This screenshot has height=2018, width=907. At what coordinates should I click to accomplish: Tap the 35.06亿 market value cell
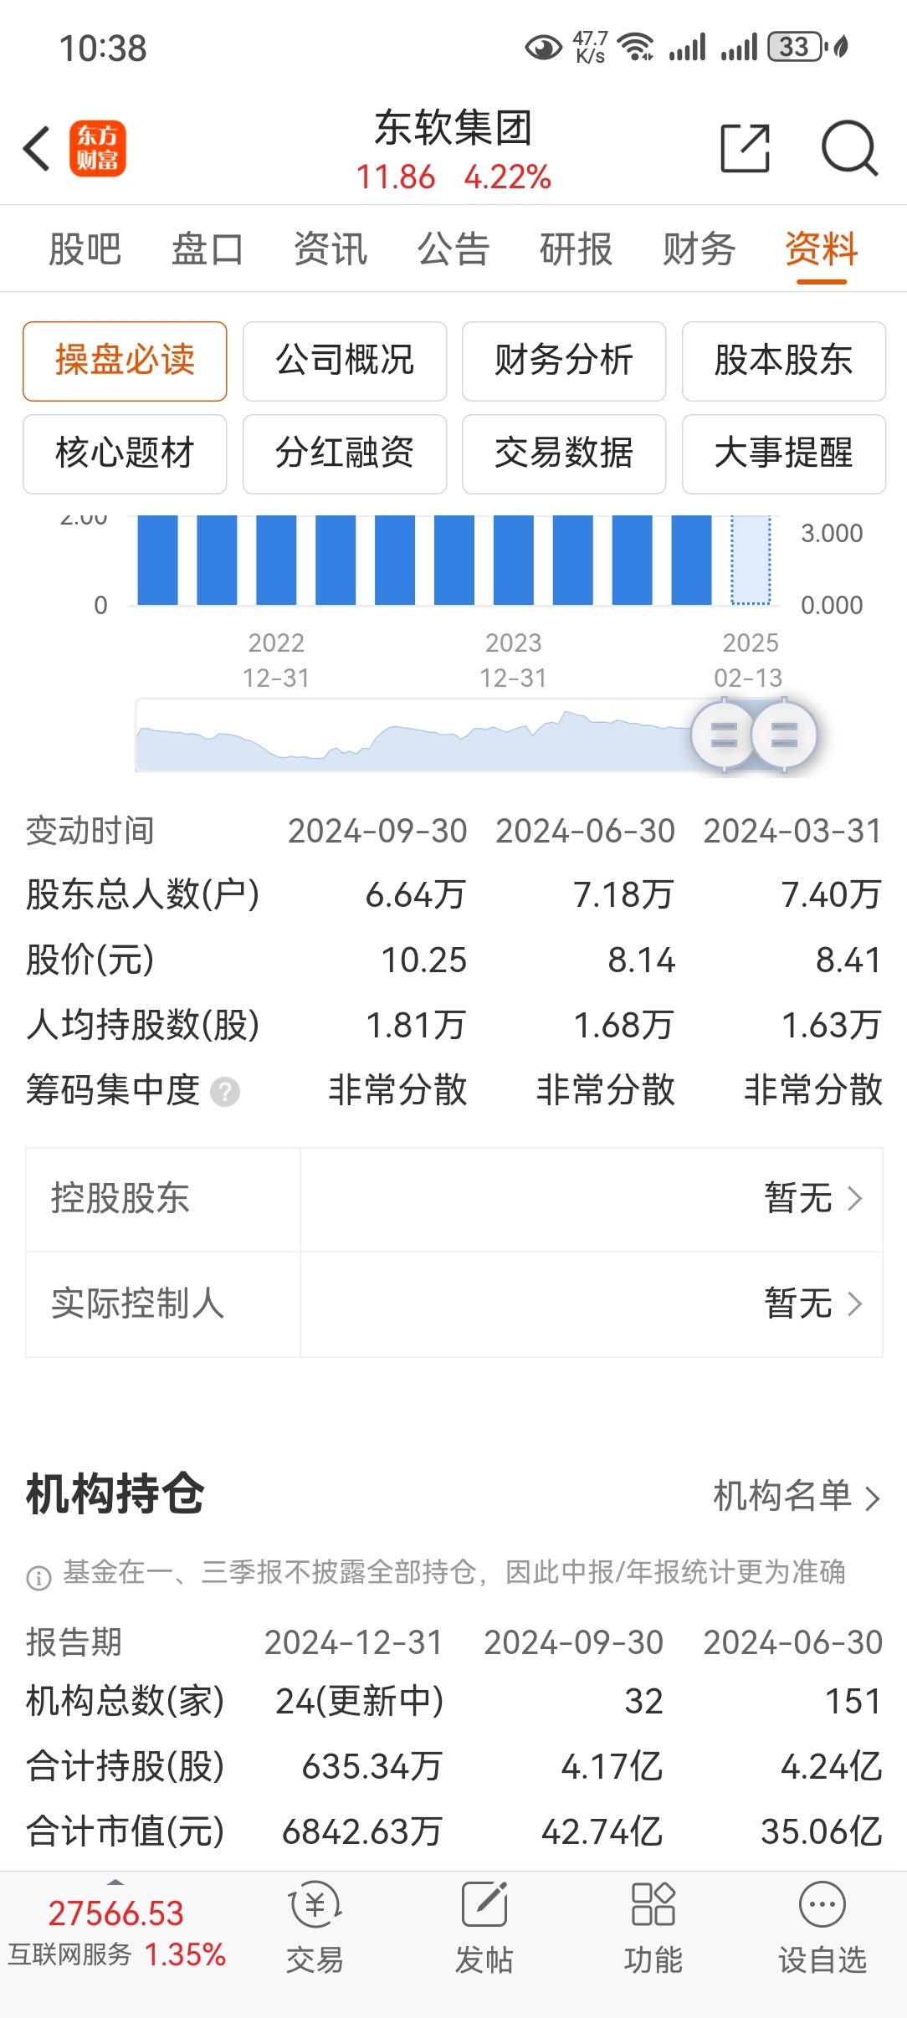click(x=822, y=1832)
